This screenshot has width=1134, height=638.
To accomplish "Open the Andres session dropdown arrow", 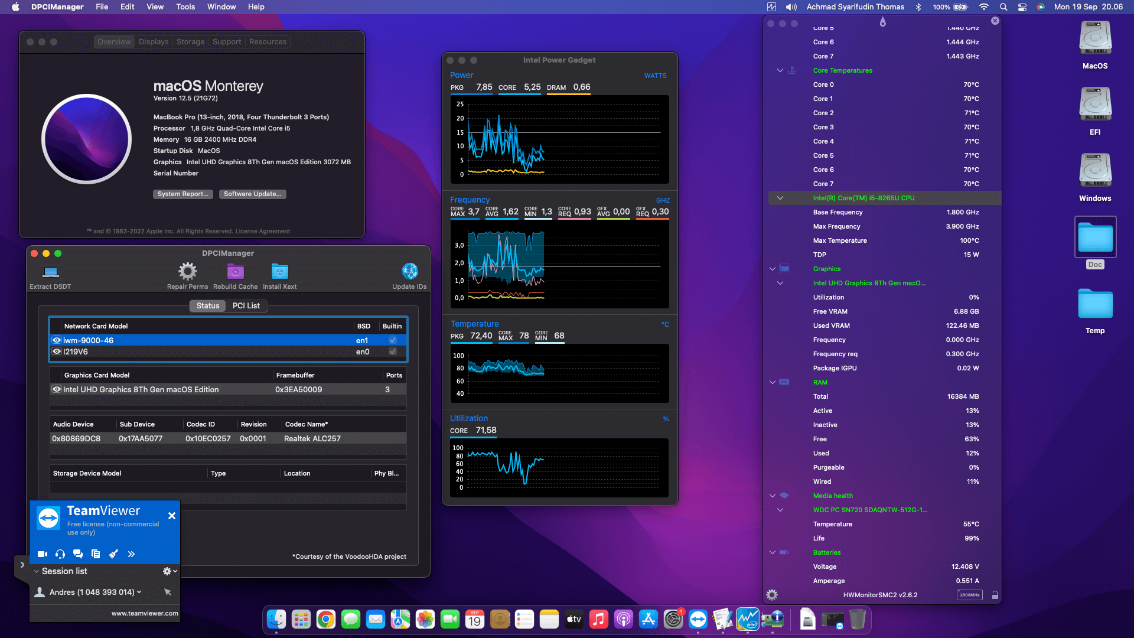I will pyautogui.click(x=139, y=592).
